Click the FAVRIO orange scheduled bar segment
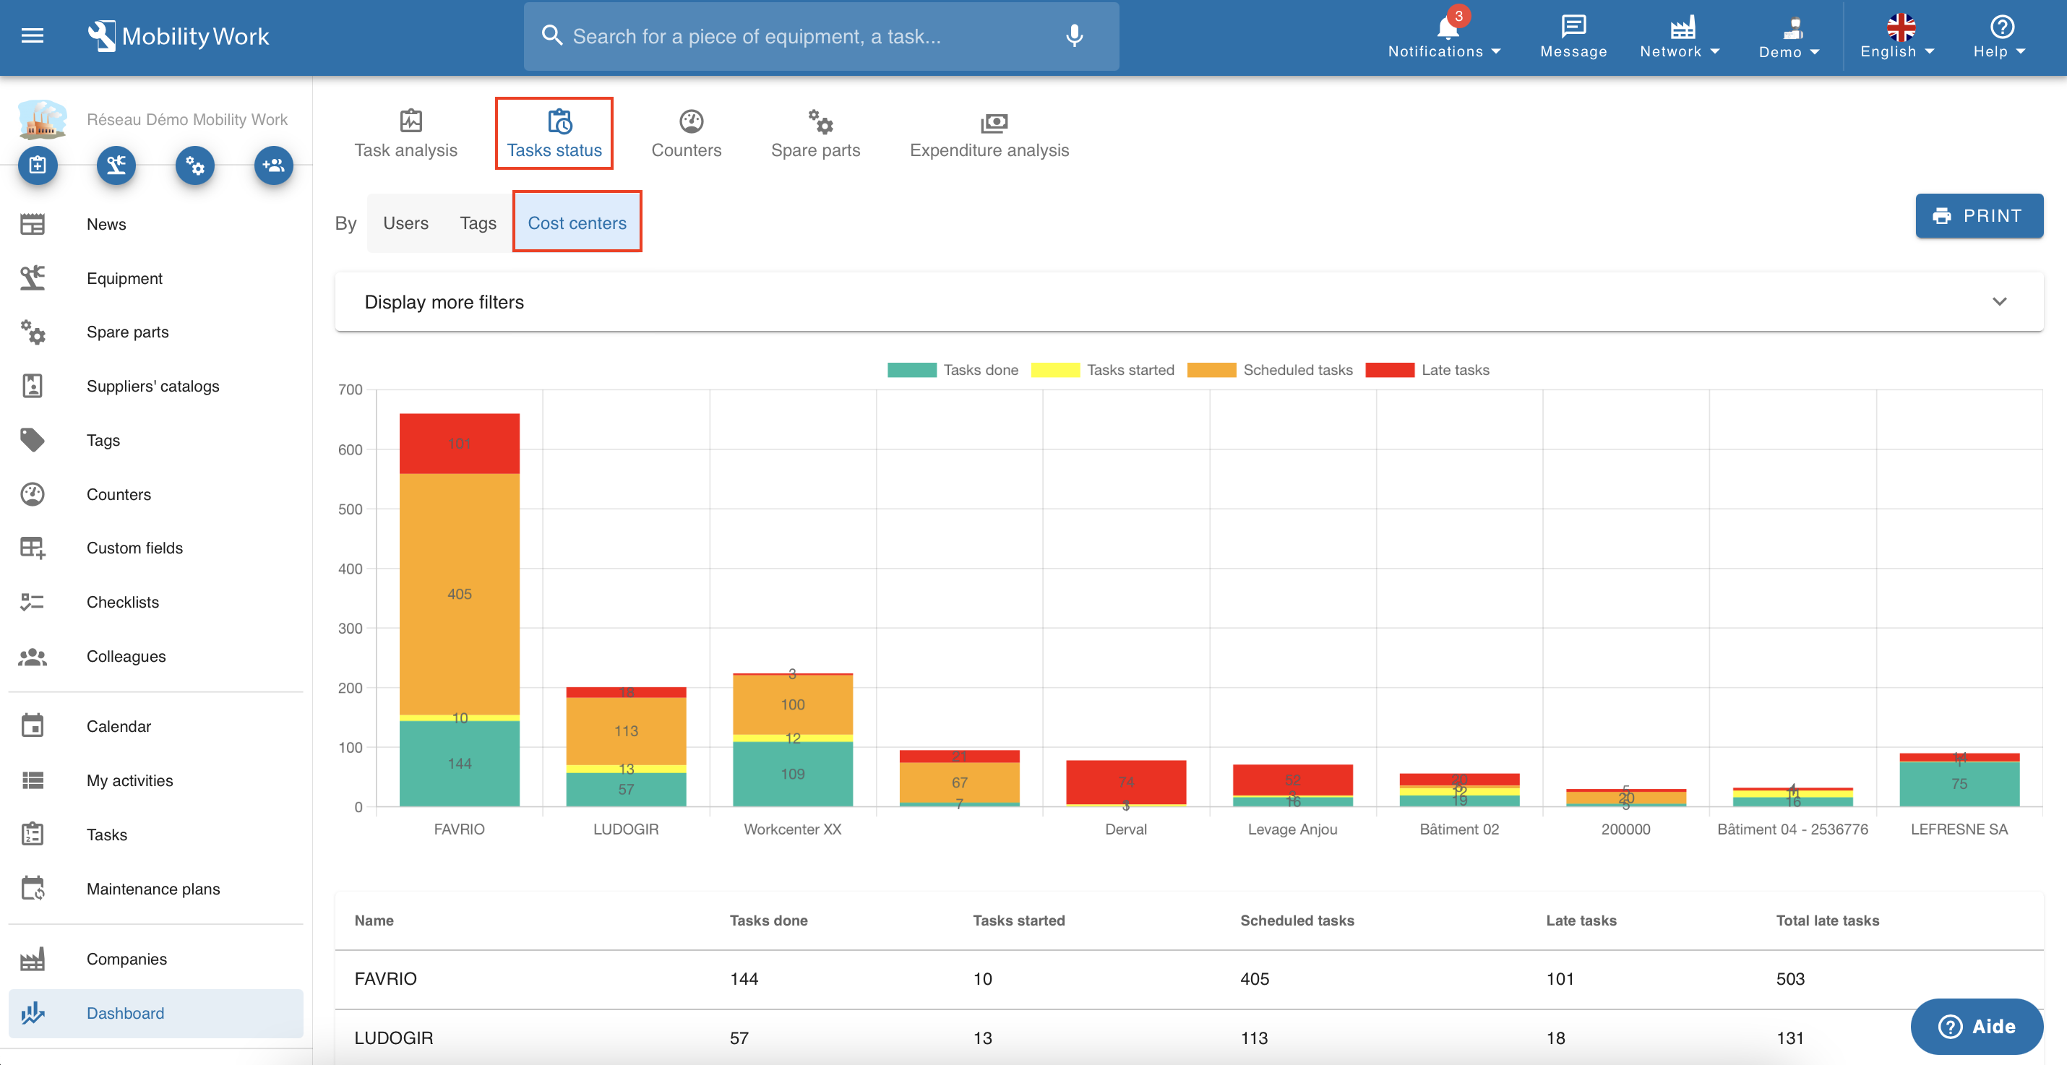Viewport: 2067px width, 1065px height. click(459, 594)
